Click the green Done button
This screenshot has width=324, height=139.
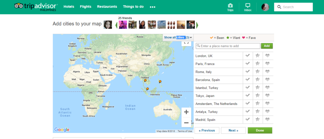click(x=260, y=130)
